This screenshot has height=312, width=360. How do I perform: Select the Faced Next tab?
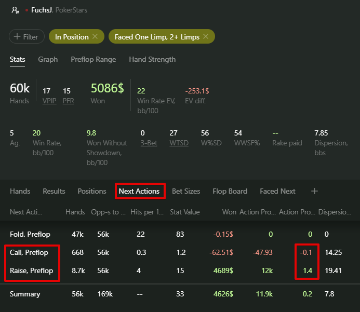coord(277,191)
